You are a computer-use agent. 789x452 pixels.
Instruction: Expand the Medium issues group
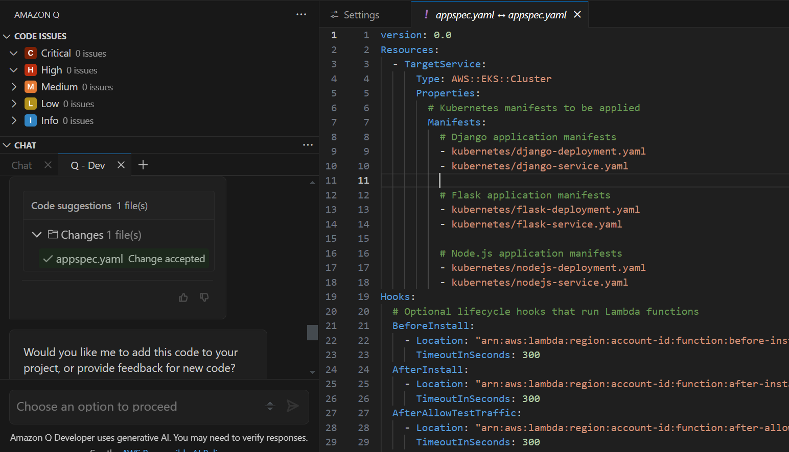(x=14, y=87)
